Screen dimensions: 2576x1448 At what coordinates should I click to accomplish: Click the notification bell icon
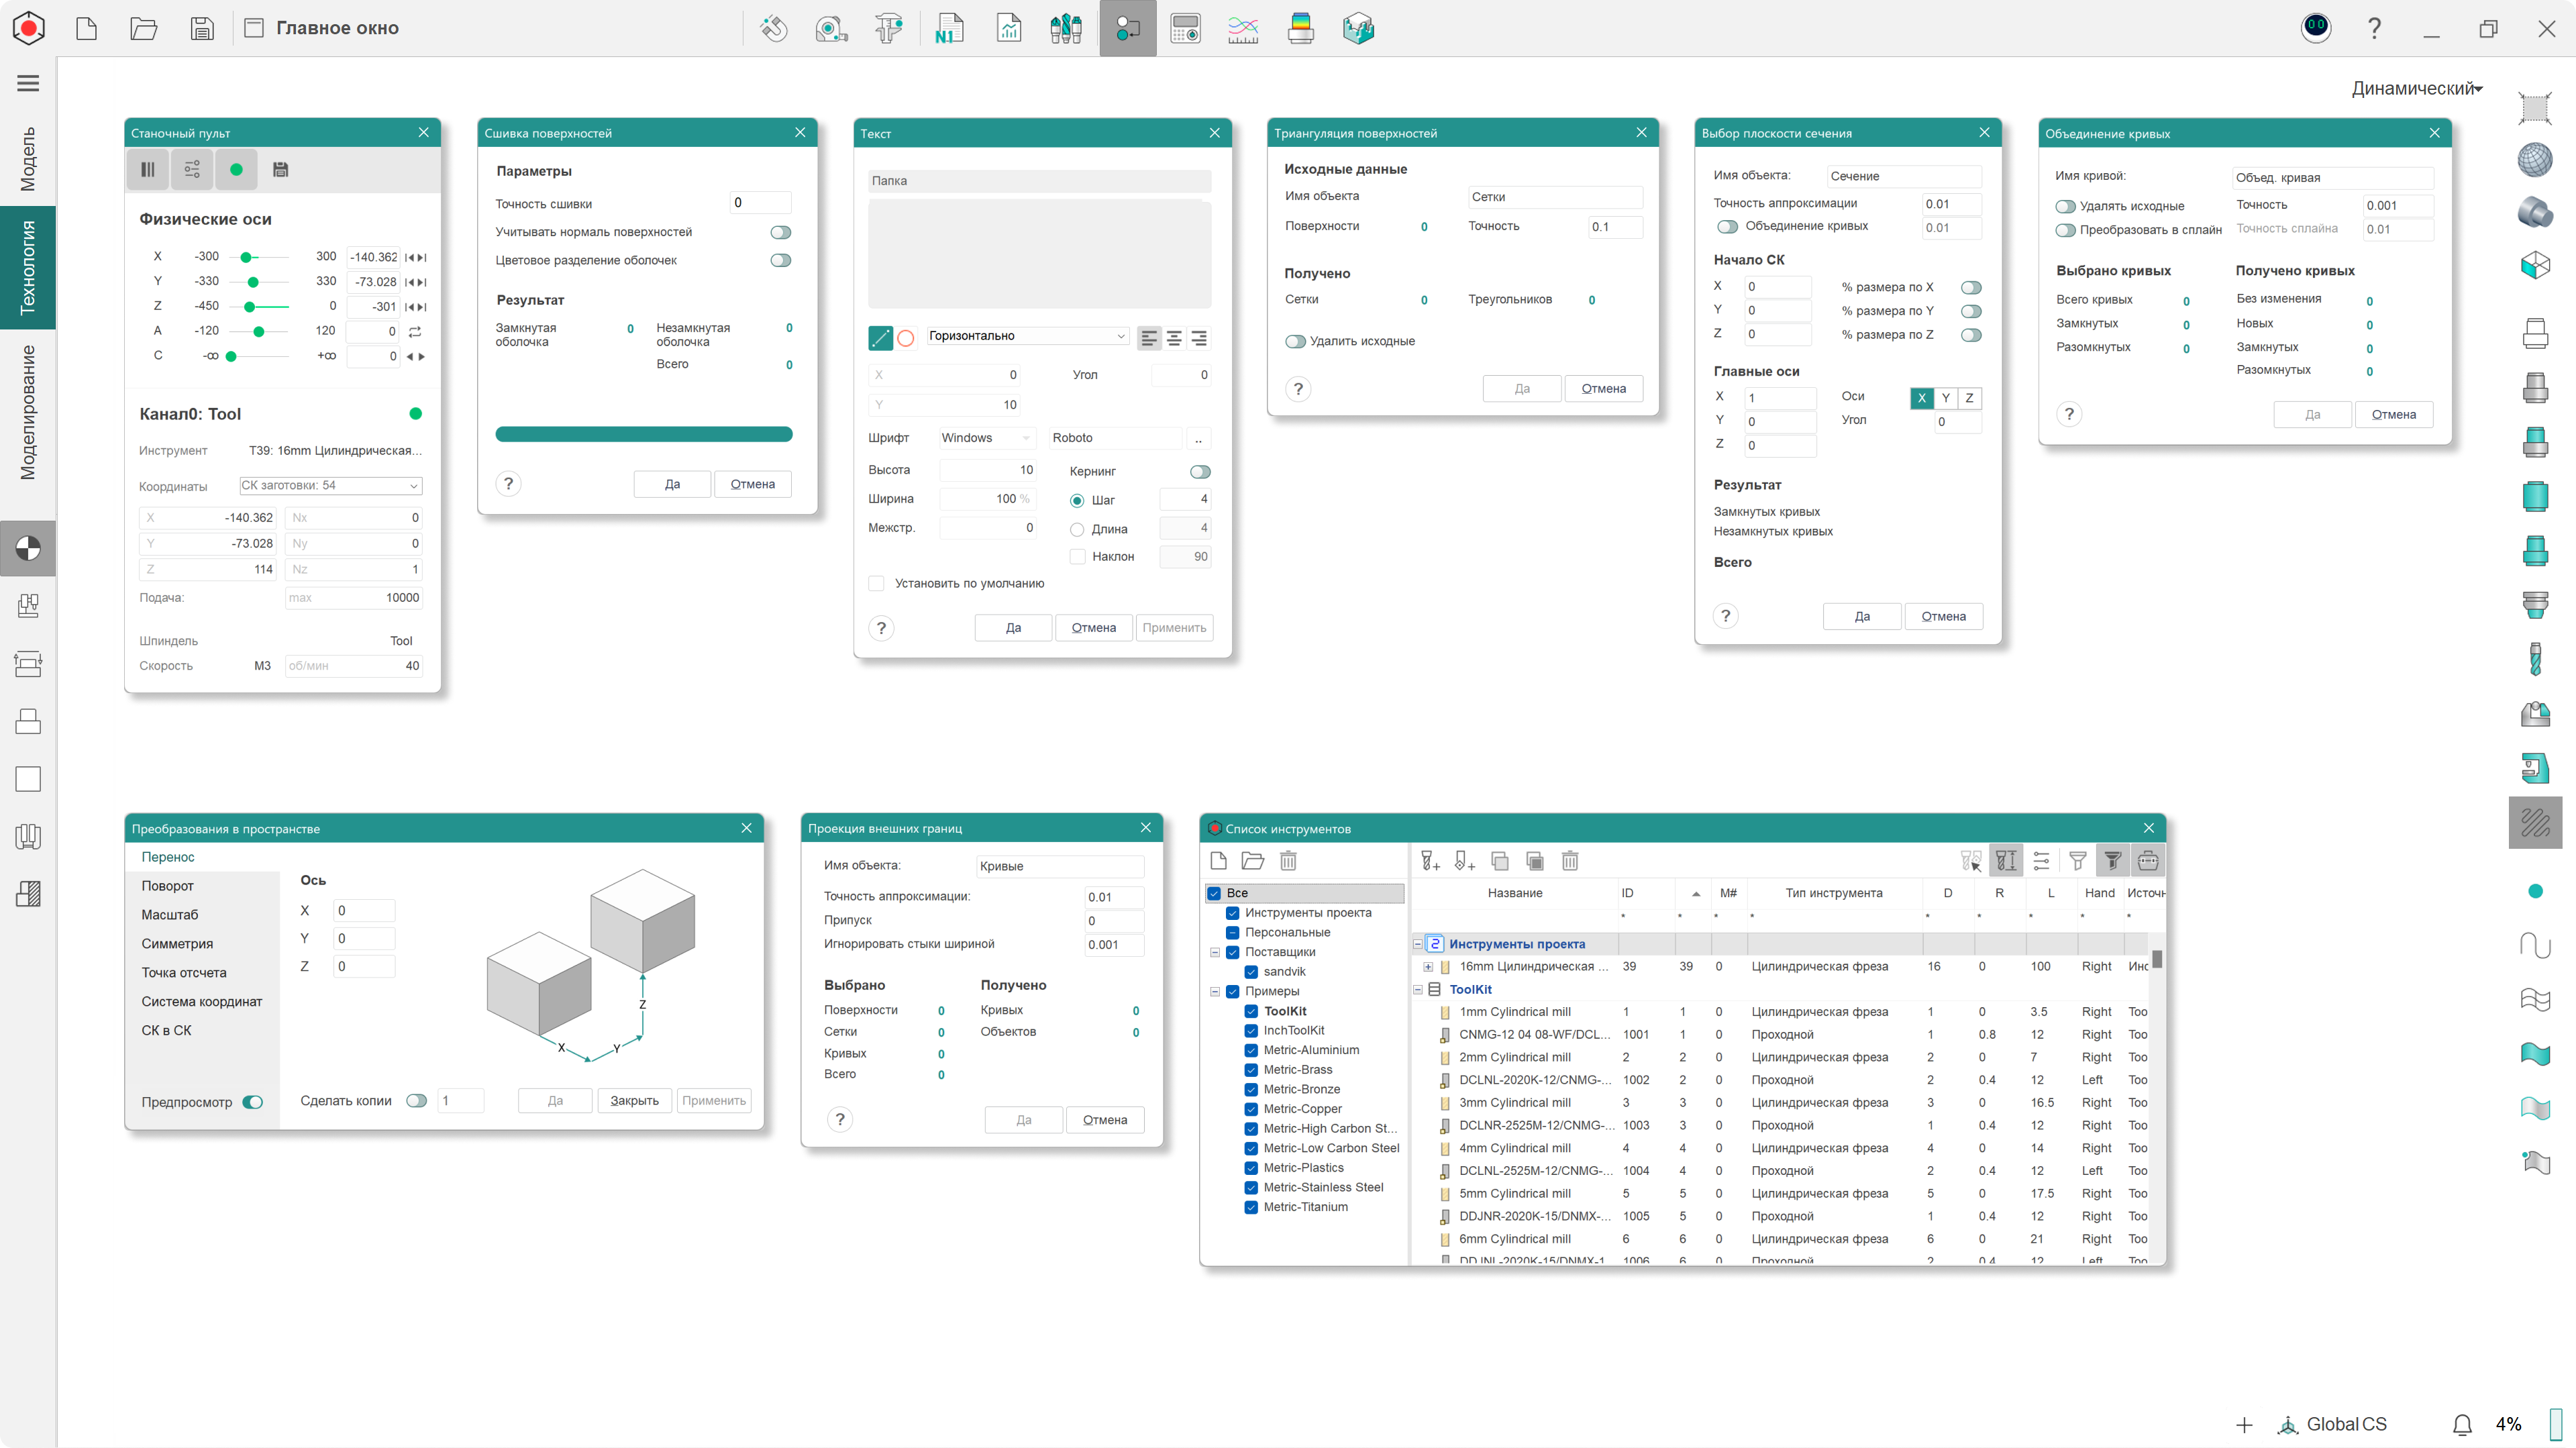pyautogui.click(x=2462, y=1424)
